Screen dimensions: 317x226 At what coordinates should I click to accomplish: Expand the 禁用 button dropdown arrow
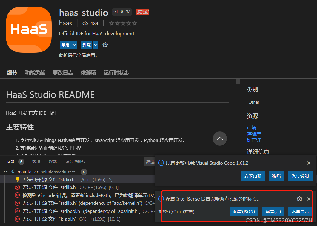point(74,45)
